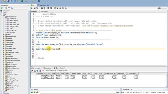This screenshot has height=94, width=168.
Task: Click the Undo arrow icon in main toolbar
Action: pyautogui.click(x=15, y=1)
